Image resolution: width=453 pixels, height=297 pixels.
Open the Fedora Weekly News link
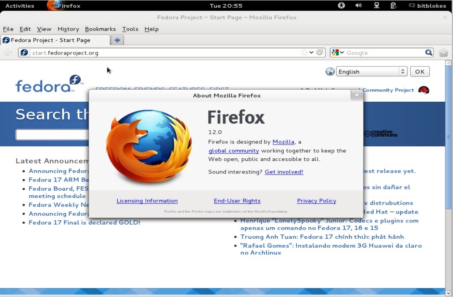(58, 205)
